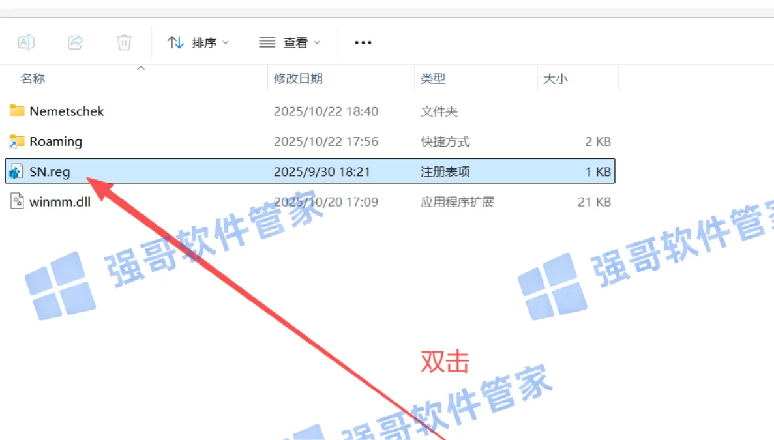Click the 注册表项 type cell

coord(445,171)
